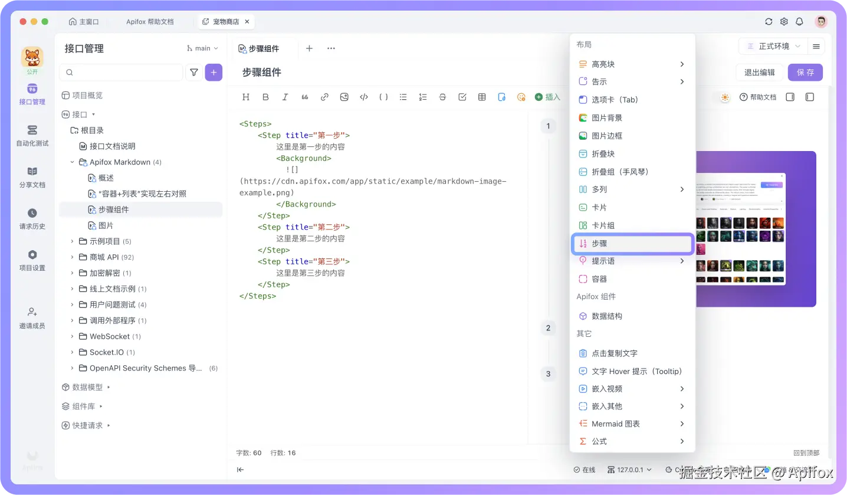This screenshot has height=495, width=847.
Task: Insert a task checkbox list
Action: point(462,97)
